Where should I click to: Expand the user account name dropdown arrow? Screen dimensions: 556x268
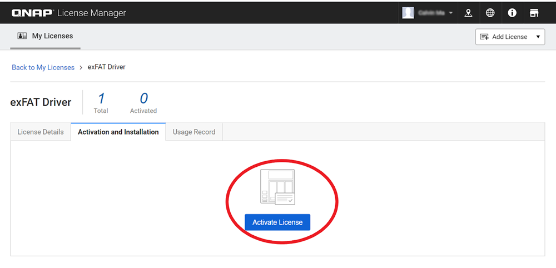coord(450,13)
